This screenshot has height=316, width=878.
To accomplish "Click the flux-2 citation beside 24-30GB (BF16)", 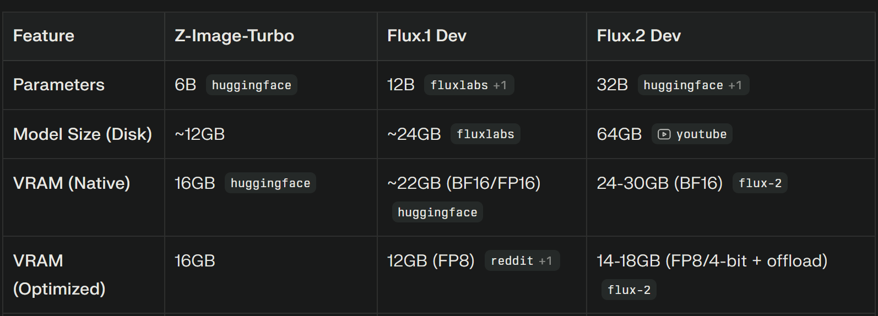I will [x=760, y=183].
